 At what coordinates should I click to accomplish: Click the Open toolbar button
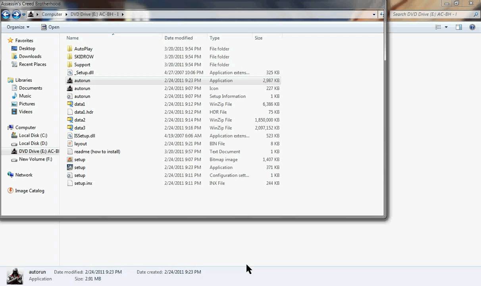pos(50,27)
